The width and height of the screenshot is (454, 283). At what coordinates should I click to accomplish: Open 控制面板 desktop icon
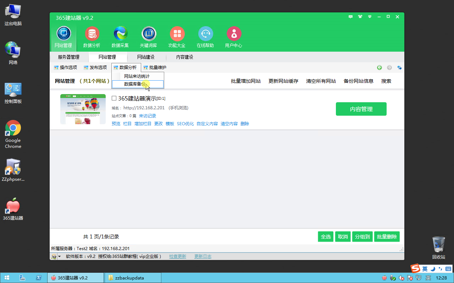click(x=13, y=93)
